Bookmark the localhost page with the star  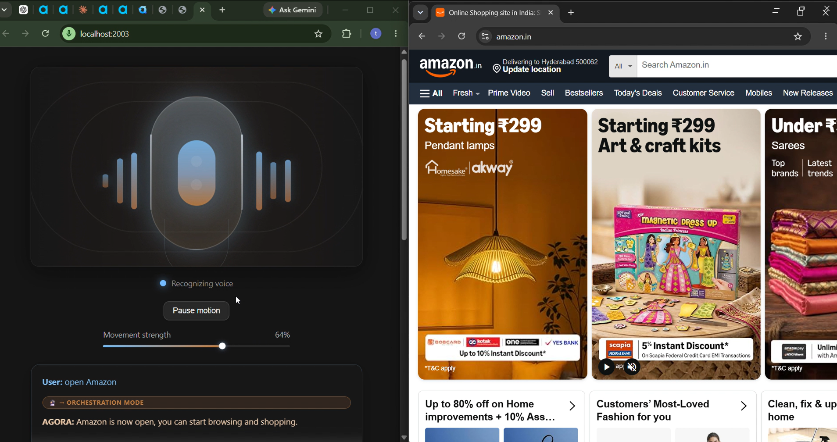click(319, 34)
